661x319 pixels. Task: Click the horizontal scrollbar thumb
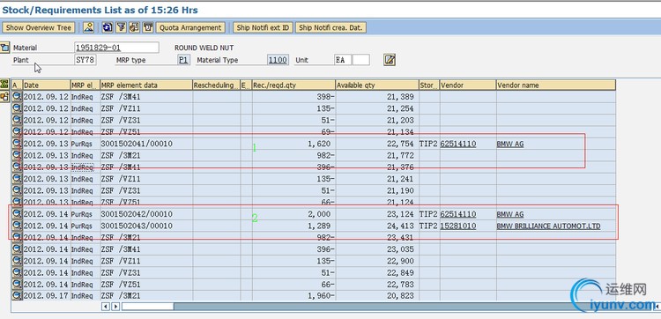coord(147,307)
